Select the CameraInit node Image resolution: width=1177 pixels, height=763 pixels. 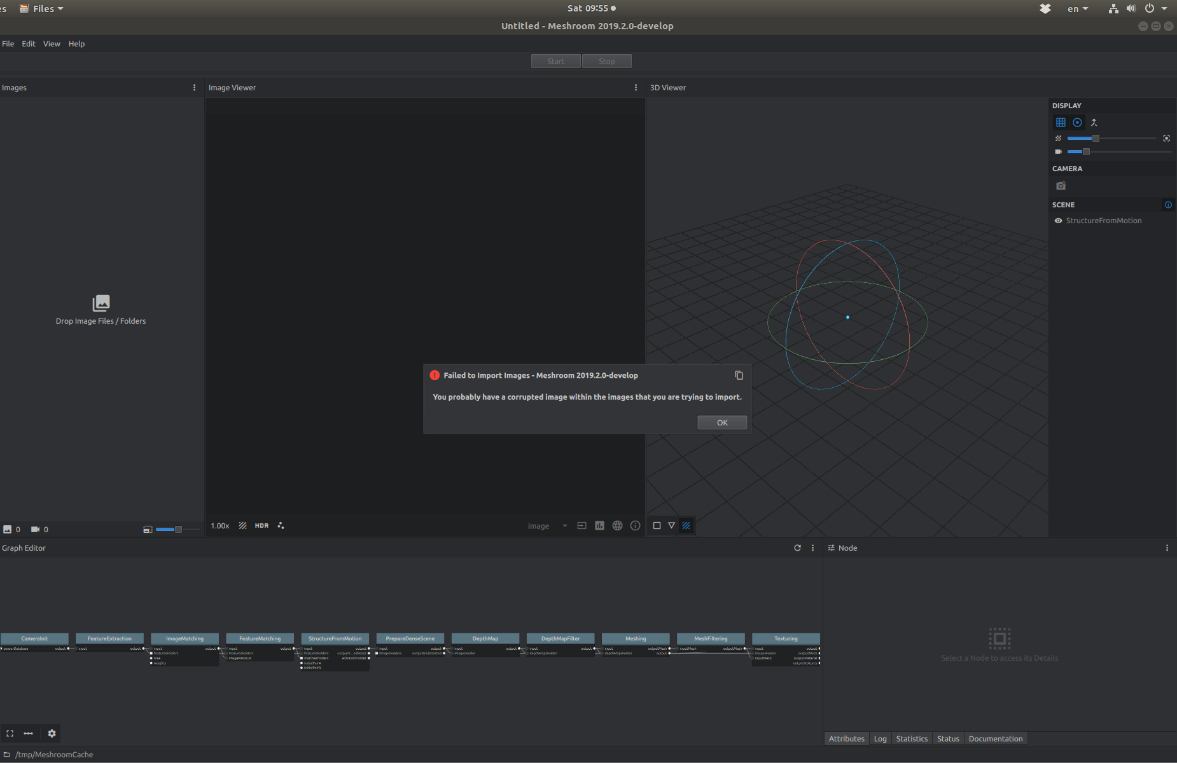pos(34,638)
